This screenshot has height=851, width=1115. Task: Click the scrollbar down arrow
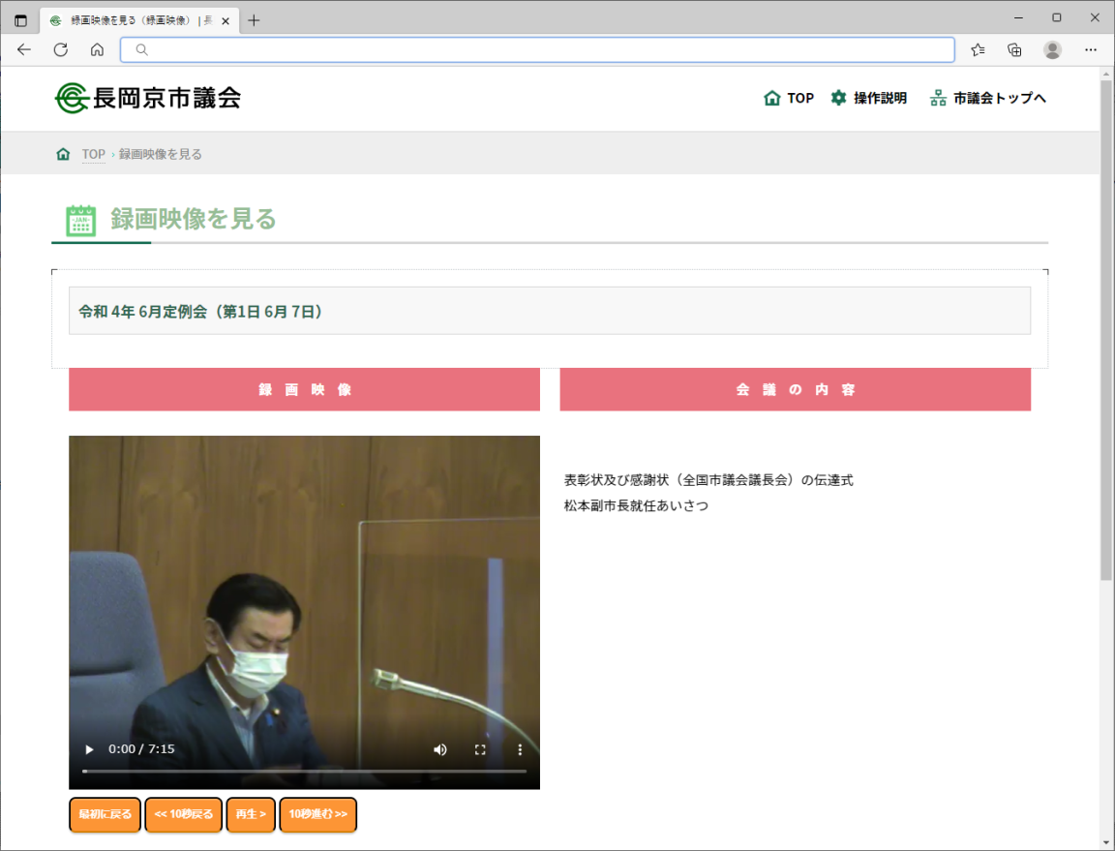click(x=1105, y=843)
